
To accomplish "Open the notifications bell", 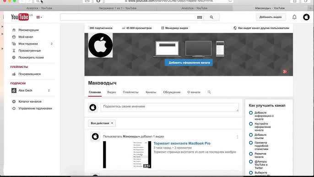I will click(x=294, y=17).
